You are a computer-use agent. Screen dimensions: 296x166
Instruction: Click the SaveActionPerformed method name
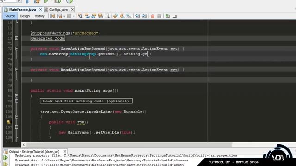click(83, 49)
